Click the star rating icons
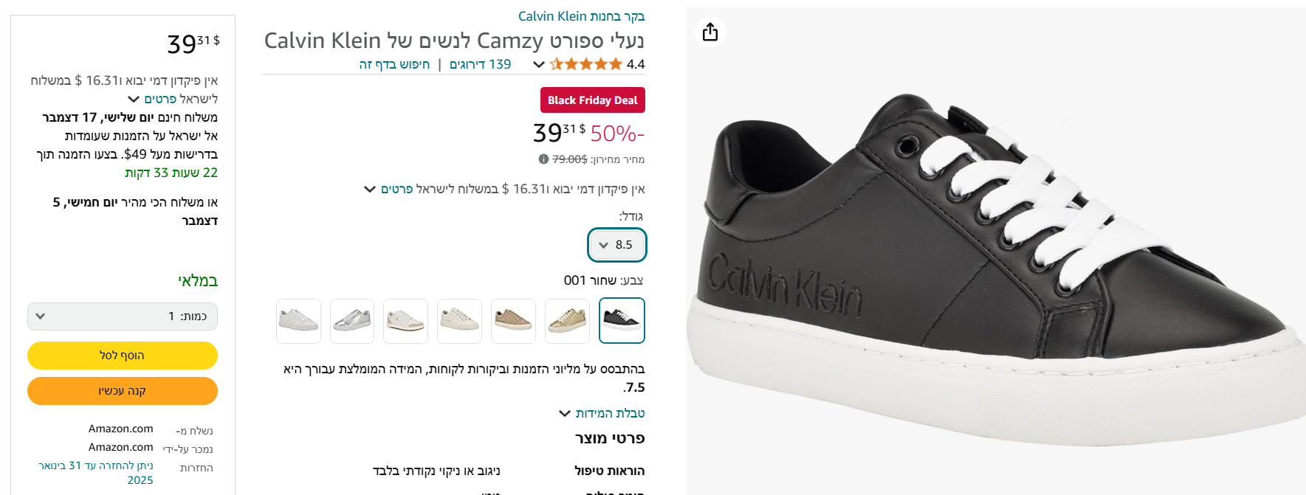 (586, 64)
